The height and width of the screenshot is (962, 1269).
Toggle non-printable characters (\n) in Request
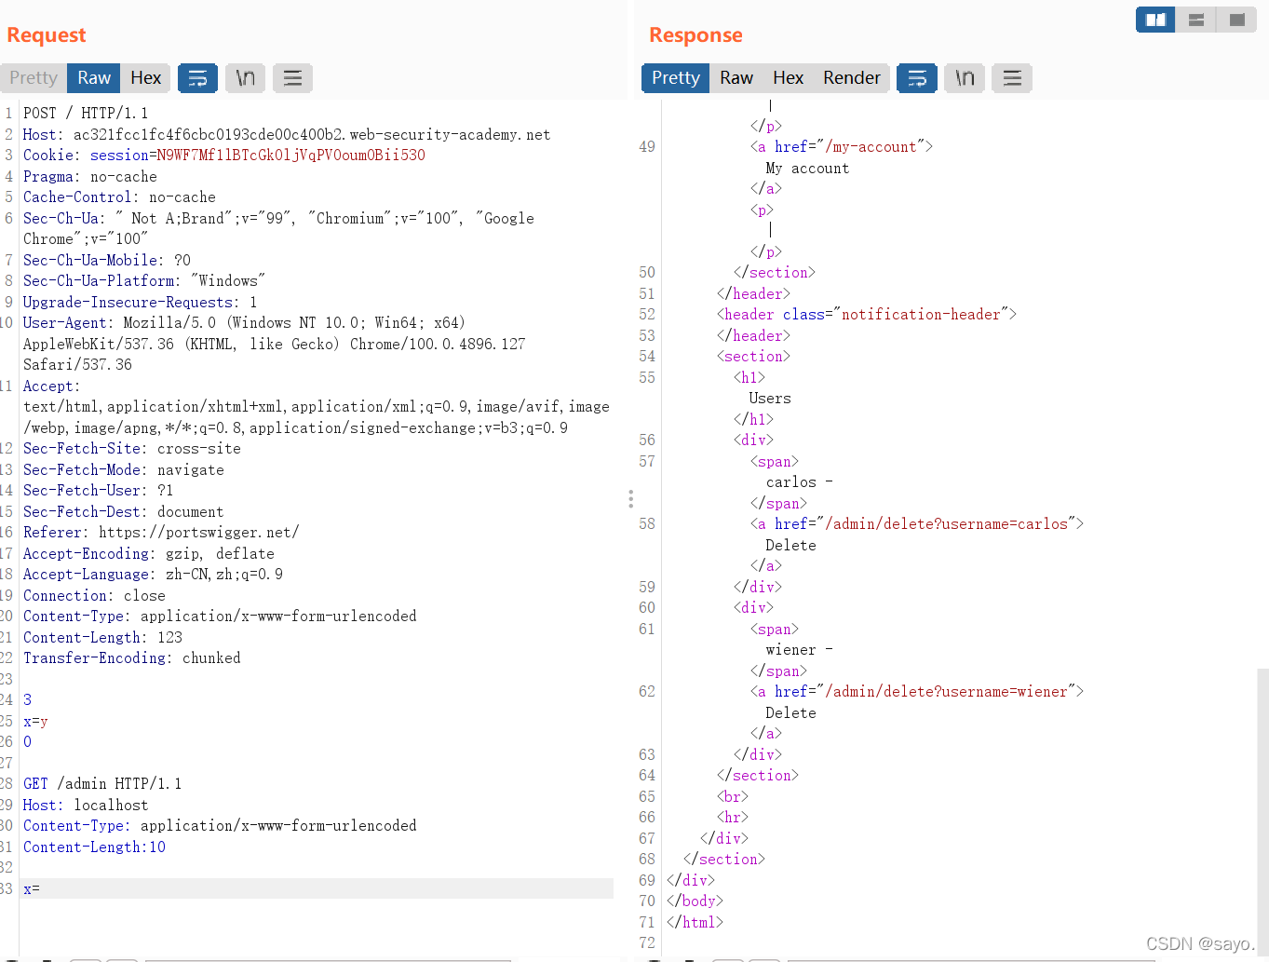(245, 78)
